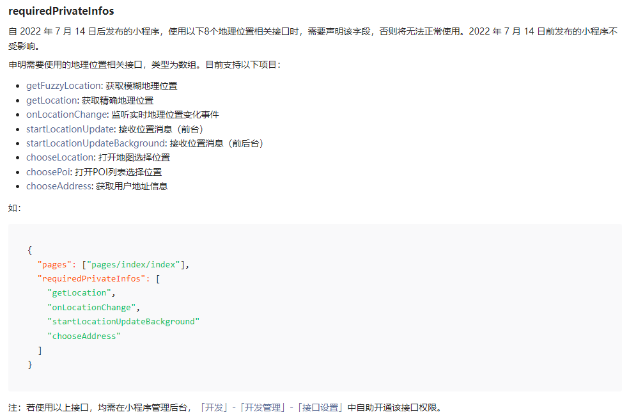Click the text 接收位置消息（前后台）
Image resolution: width=629 pixels, height=419 pixels.
pos(217,143)
